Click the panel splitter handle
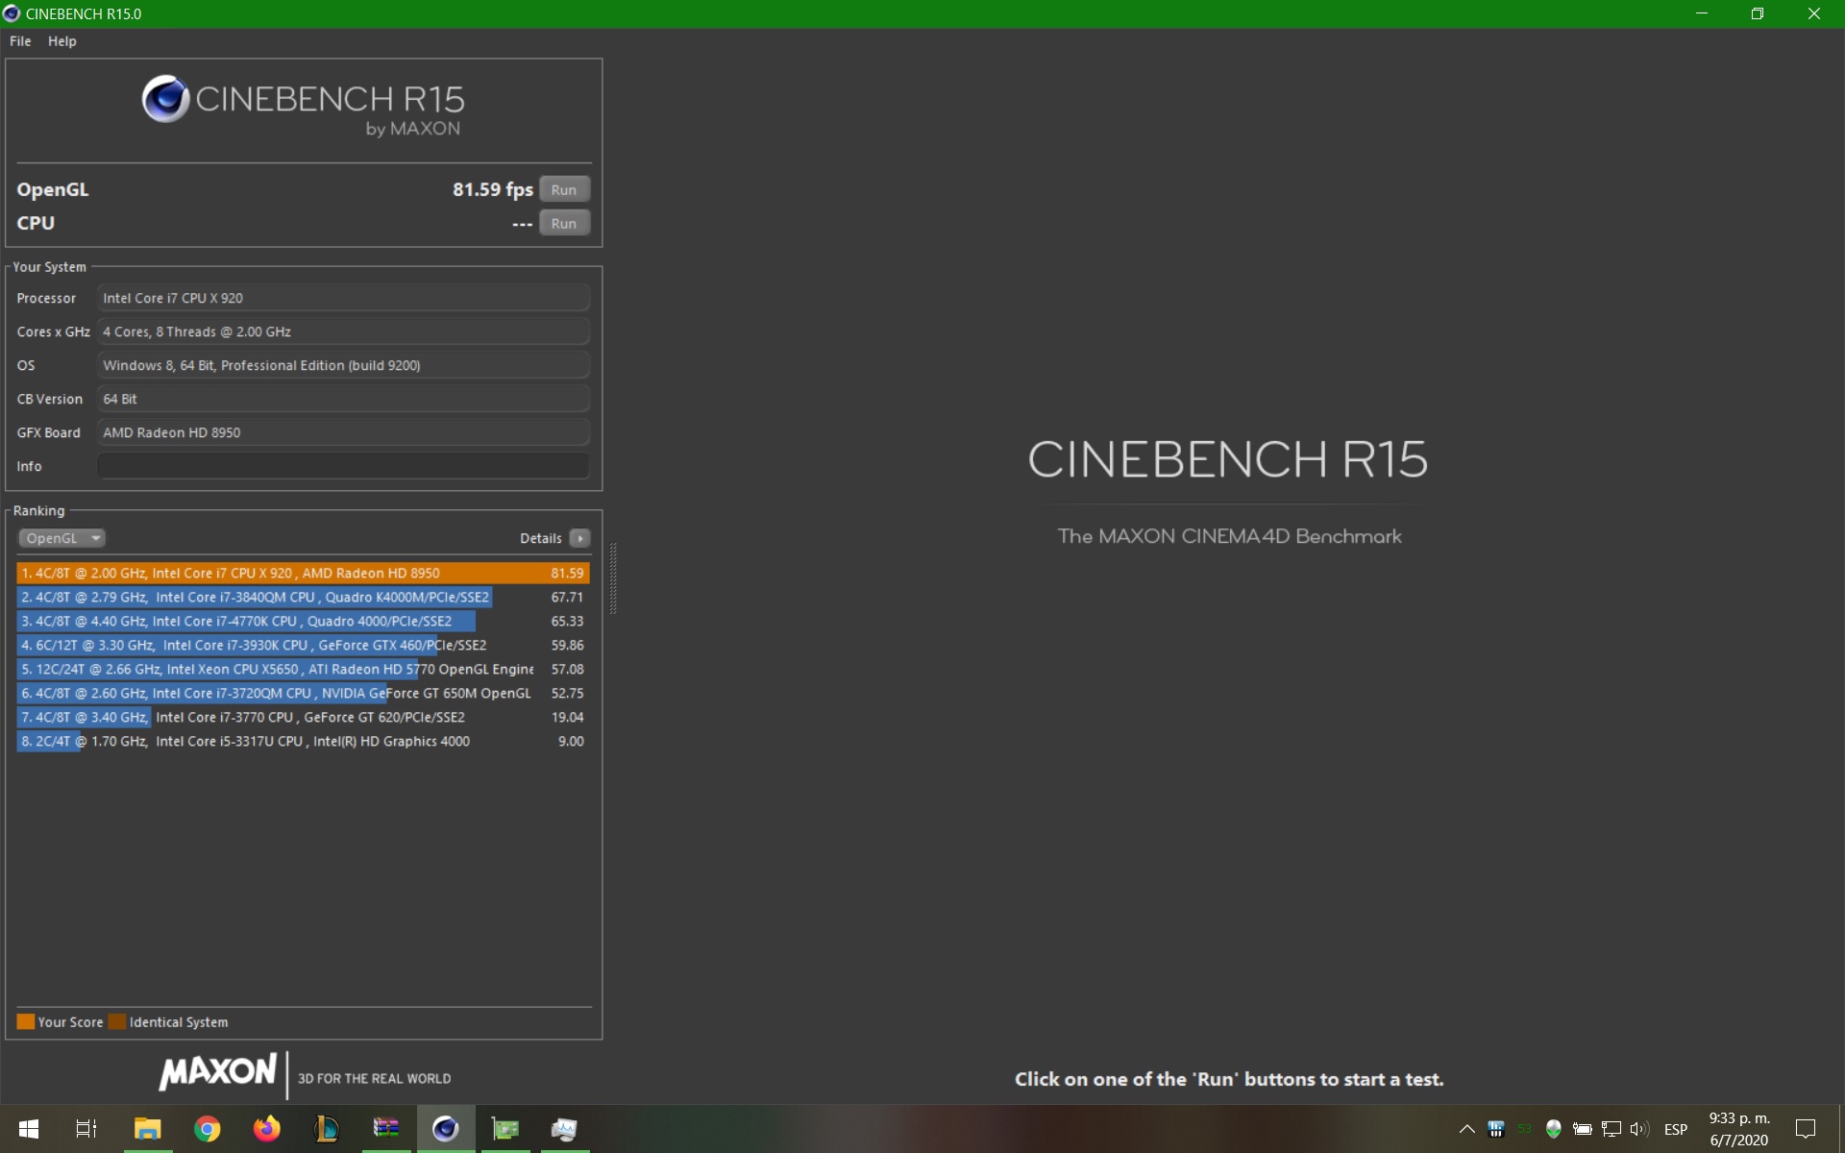 [x=613, y=578]
